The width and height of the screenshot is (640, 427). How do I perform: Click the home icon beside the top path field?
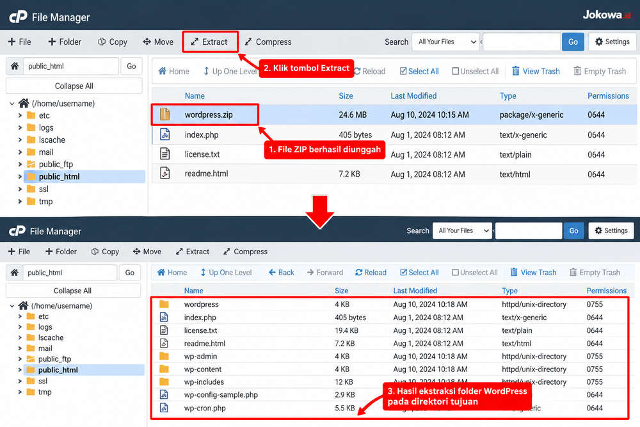(15, 66)
